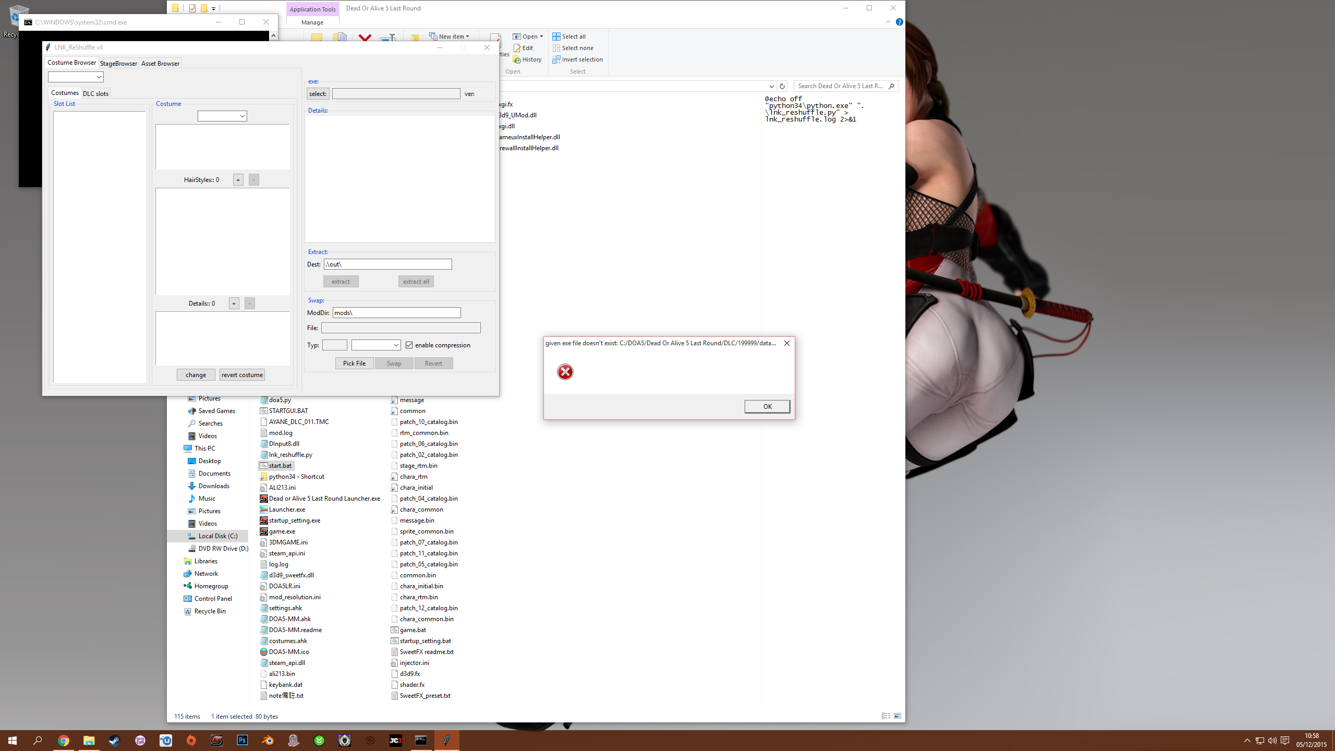Select game.exe in the file list
The width and height of the screenshot is (1335, 751).
click(x=282, y=531)
